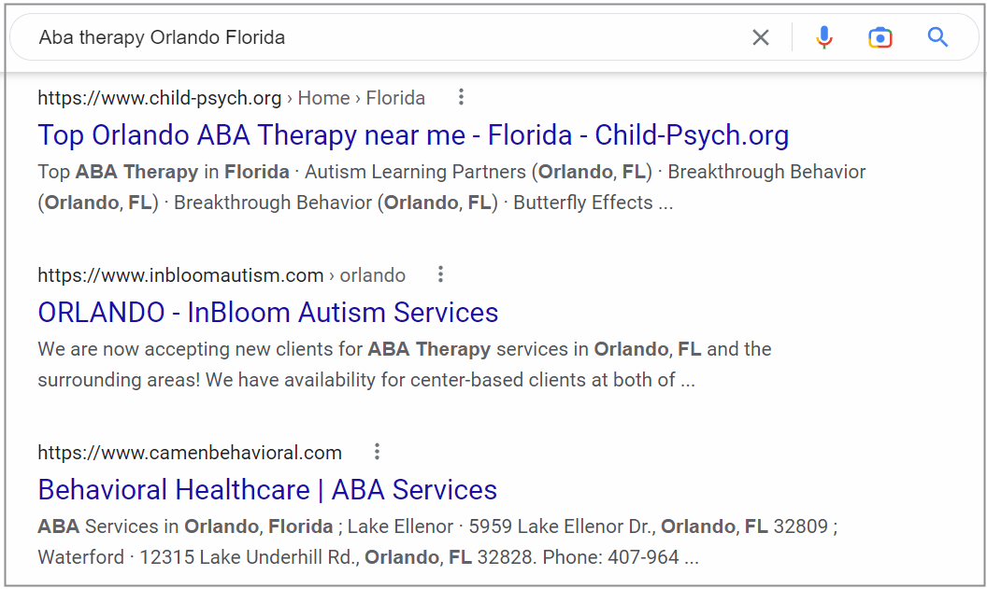Open the three-dot menu for camenbehavioral.com
987x589 pixels.
(376, 451)
